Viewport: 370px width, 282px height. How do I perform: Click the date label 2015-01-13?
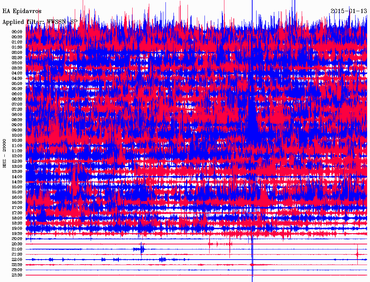click(349, 11)
